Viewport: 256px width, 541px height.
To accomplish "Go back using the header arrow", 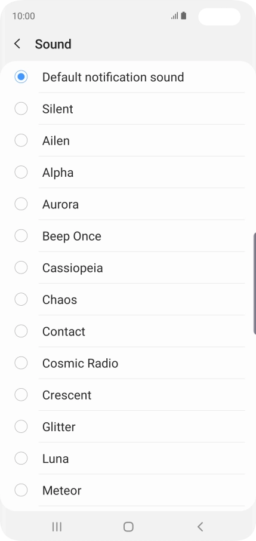I will click(17, 44).
